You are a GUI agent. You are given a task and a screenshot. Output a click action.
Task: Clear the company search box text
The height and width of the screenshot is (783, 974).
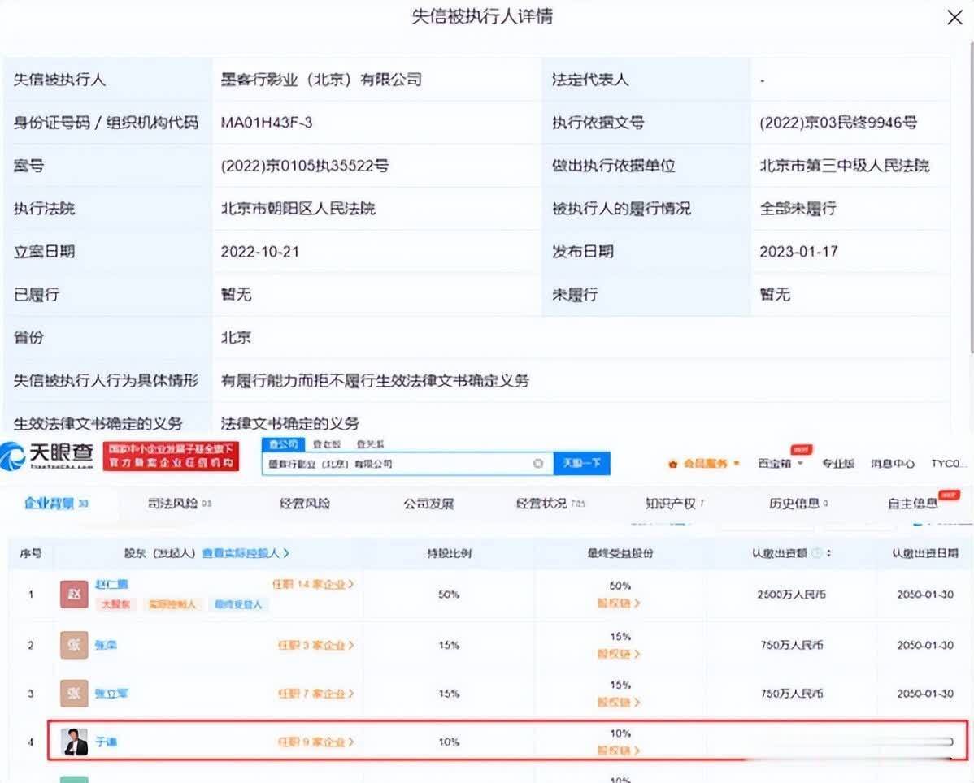click(538, 464)
